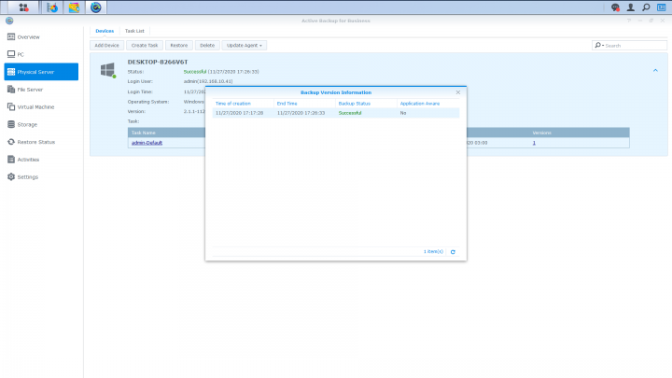Screen dimensions: 672x378
Task: Open Settings section
Action: [41, 176]
